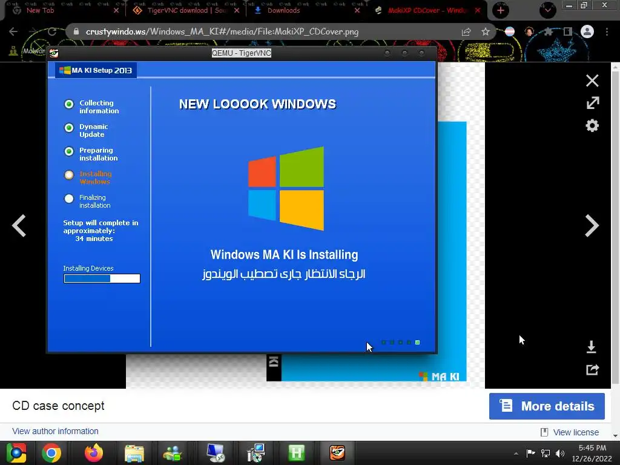Image resolution: width=620 pixels, height=465 pixels.
Task: Click CD case concept caption
Action: click(58, 406)
